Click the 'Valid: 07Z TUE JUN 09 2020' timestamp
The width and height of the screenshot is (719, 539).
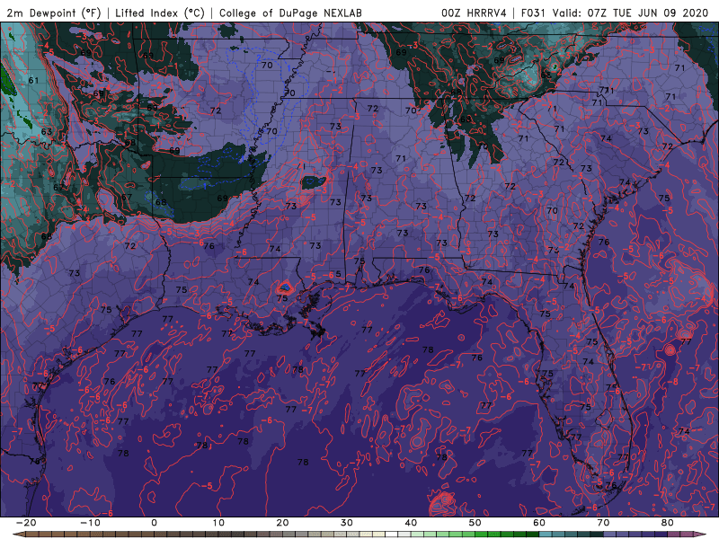coord(631,13)
